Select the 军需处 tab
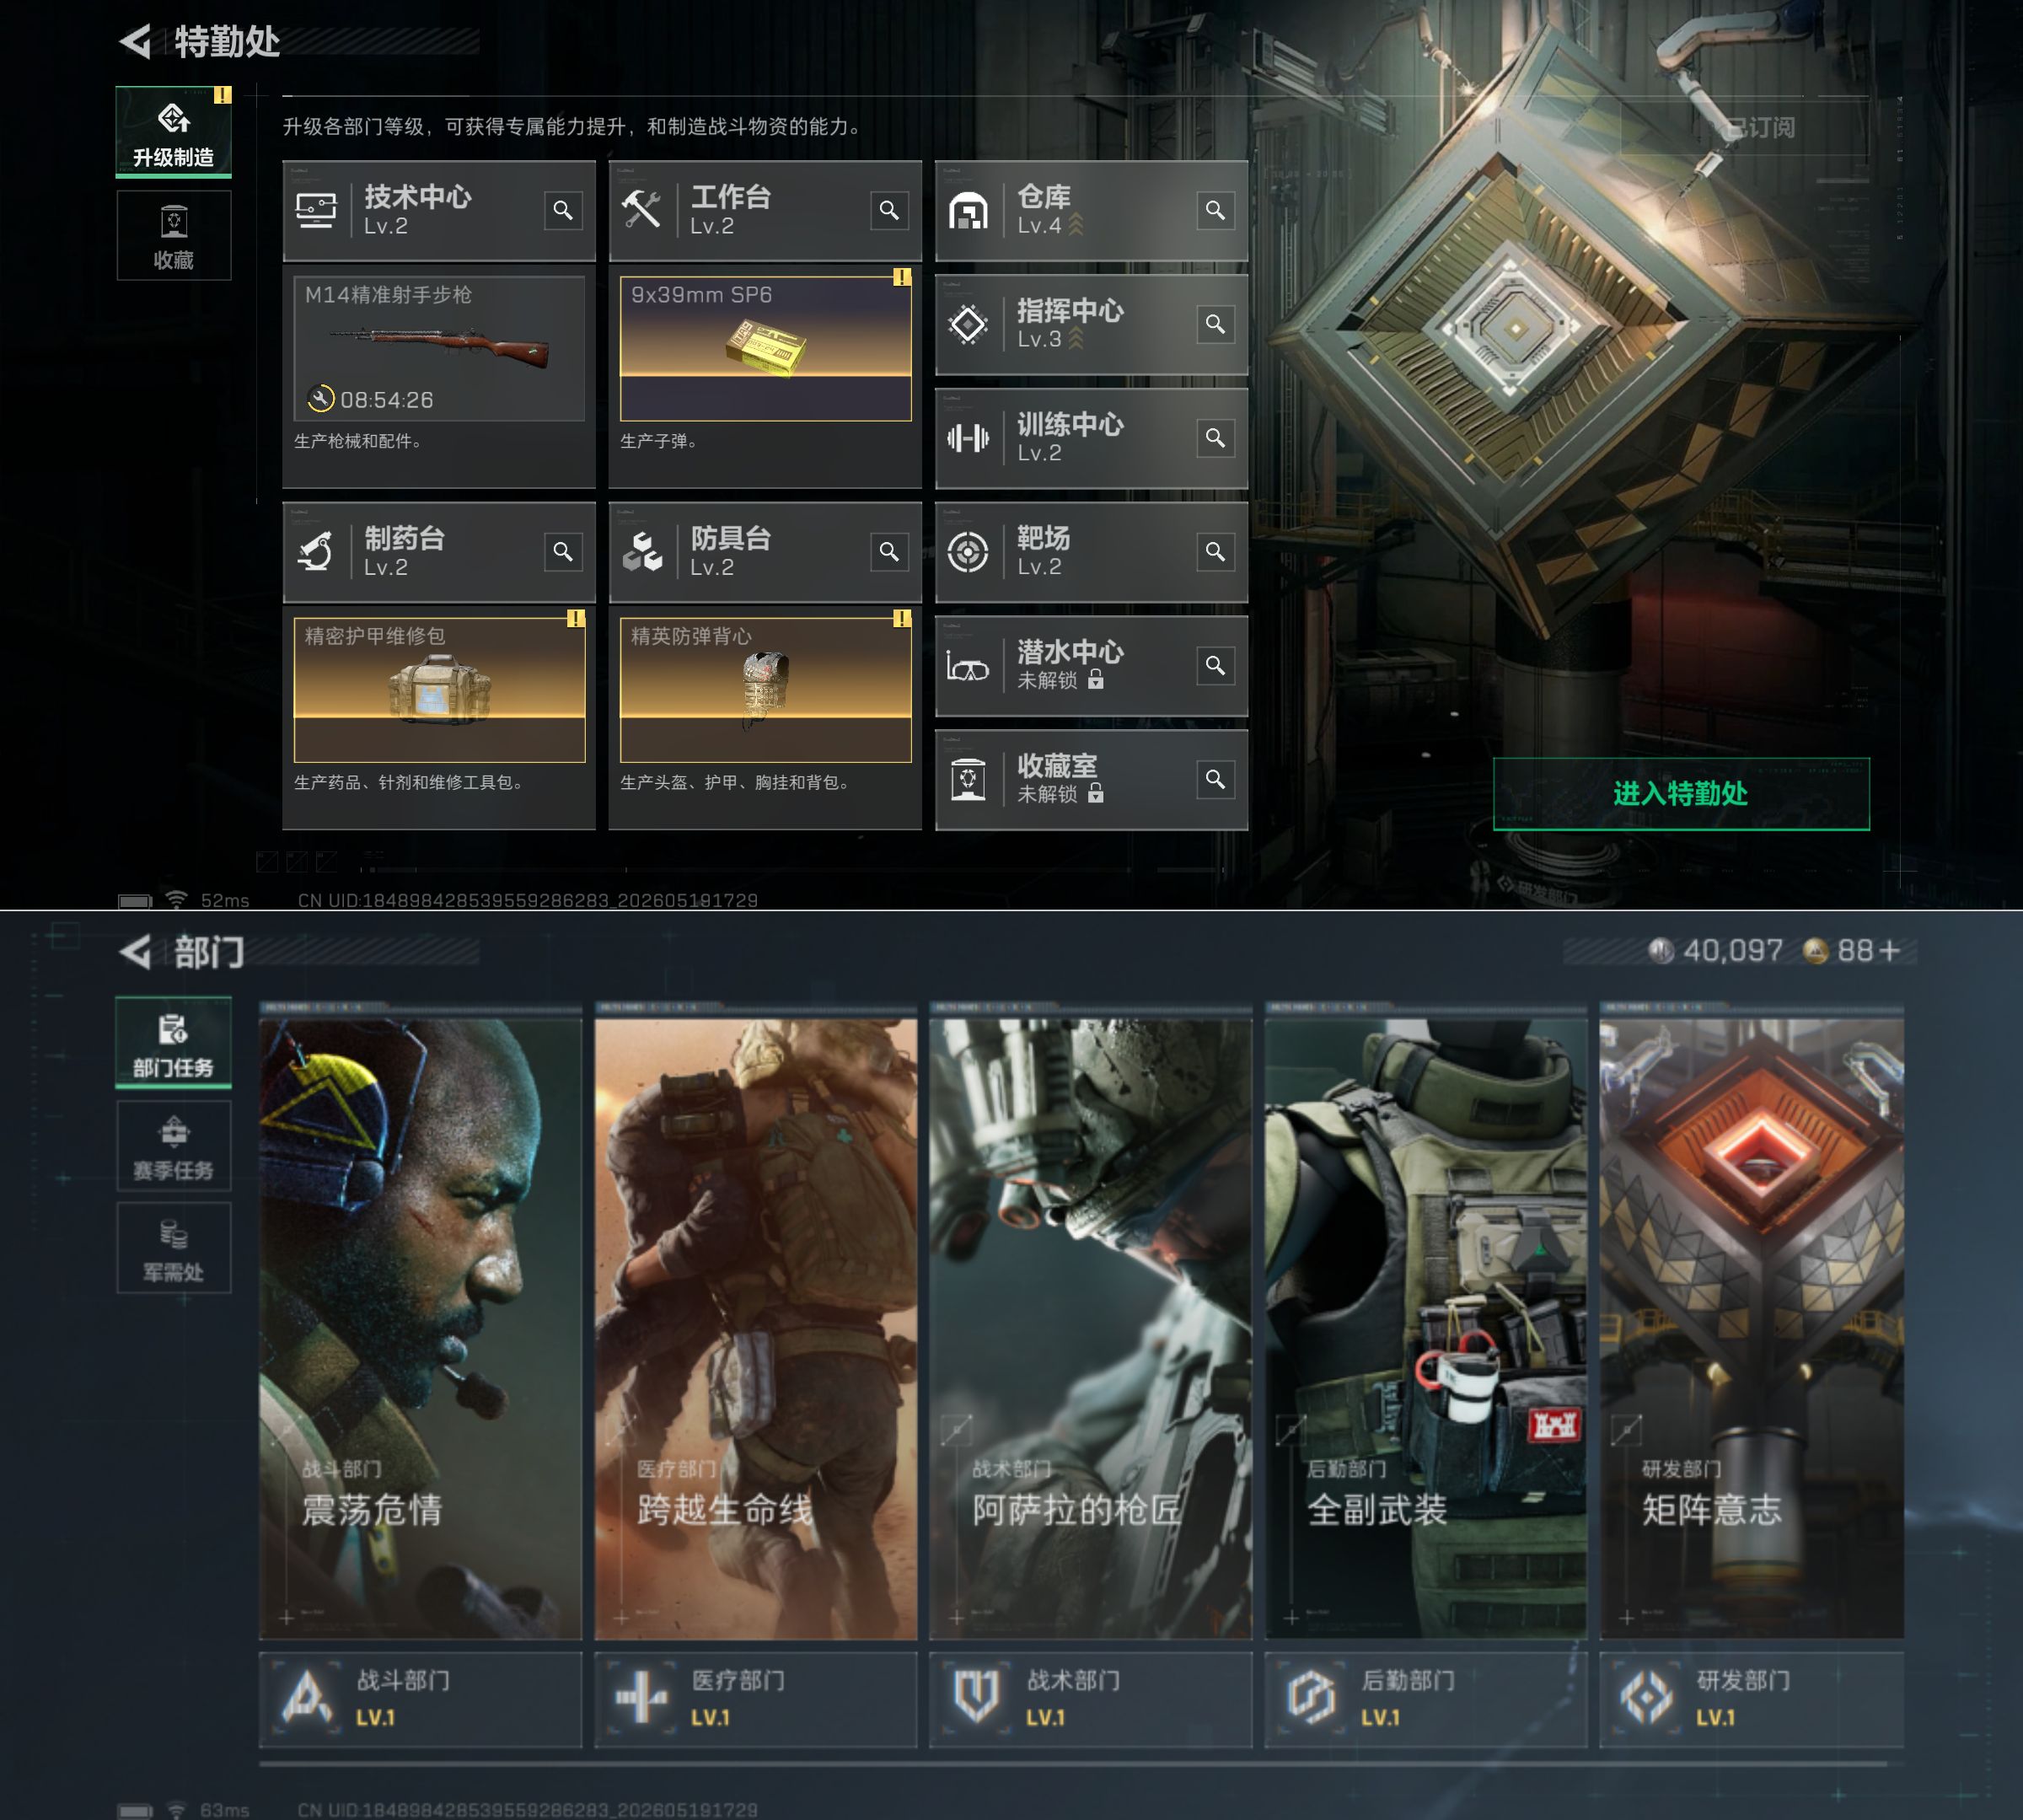 point(173,1248)
